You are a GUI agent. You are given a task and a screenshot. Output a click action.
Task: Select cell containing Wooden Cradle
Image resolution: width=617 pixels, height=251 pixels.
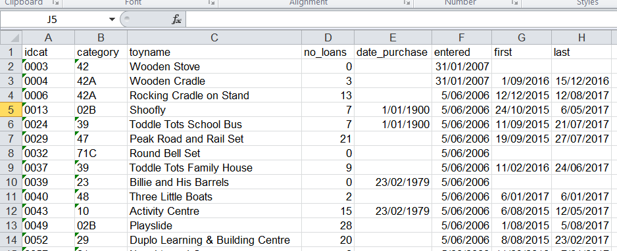click(x=214, y=81)
